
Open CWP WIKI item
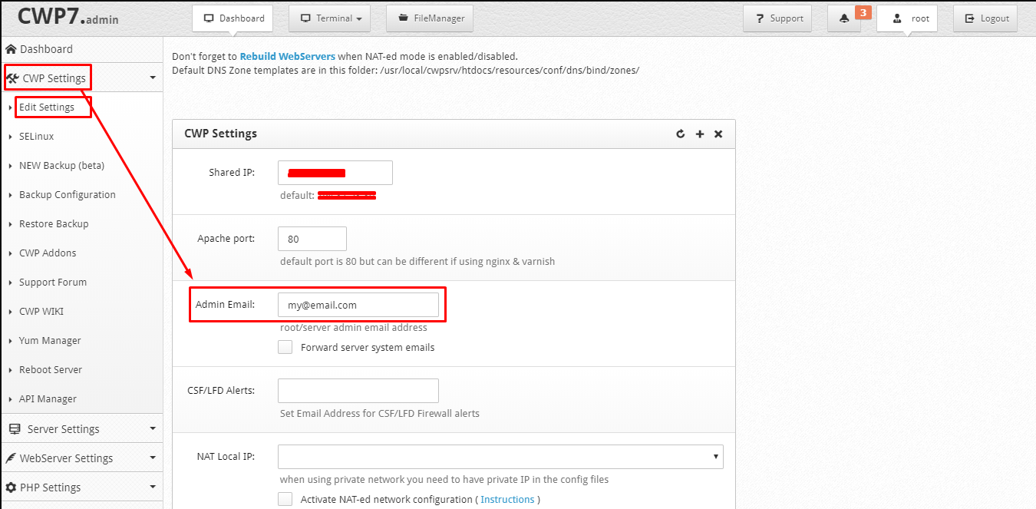point(41,312)
